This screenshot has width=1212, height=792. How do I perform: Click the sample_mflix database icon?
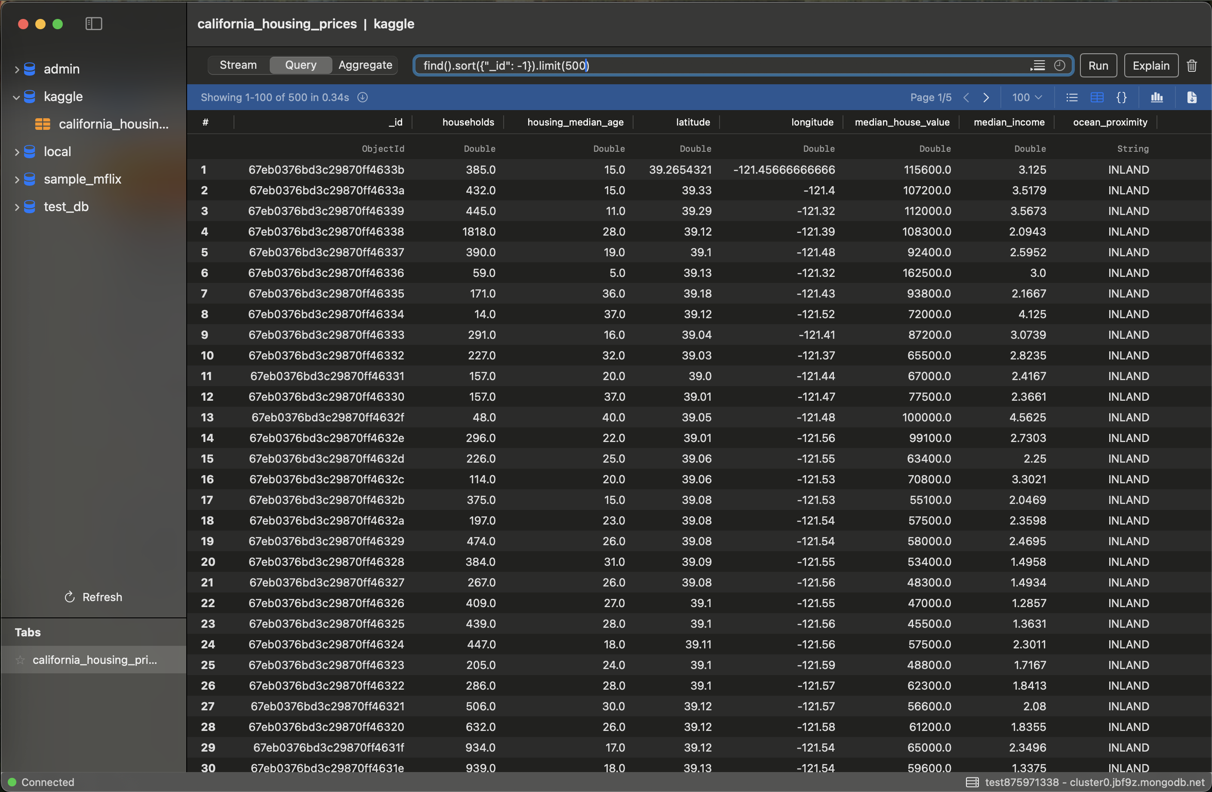tap(30, 179)
